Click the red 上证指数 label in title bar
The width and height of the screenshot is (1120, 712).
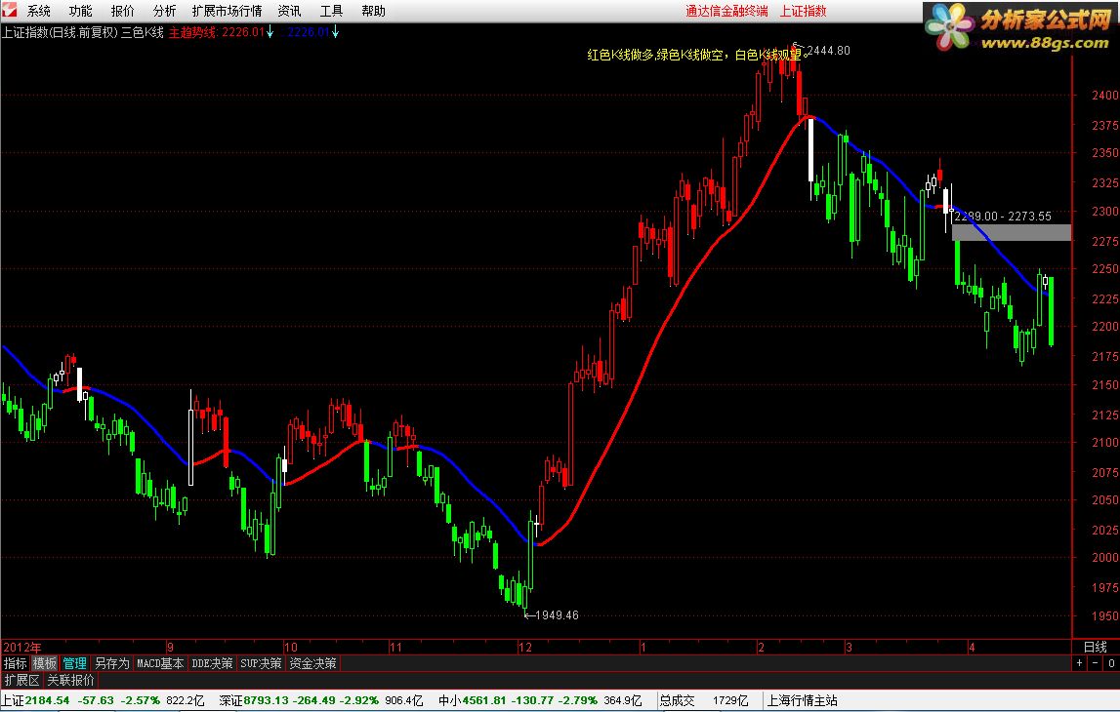803,12
